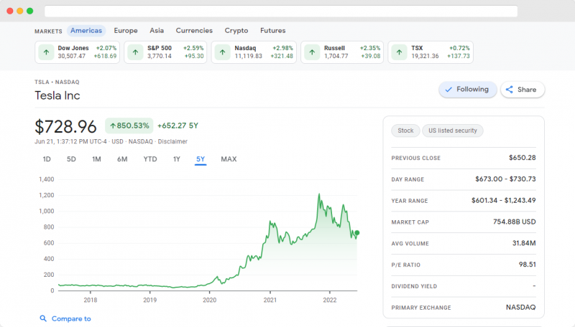Open the Russell index card
Image resolution: width=575 pixels, height=327 pixels.
coord(342,52)
